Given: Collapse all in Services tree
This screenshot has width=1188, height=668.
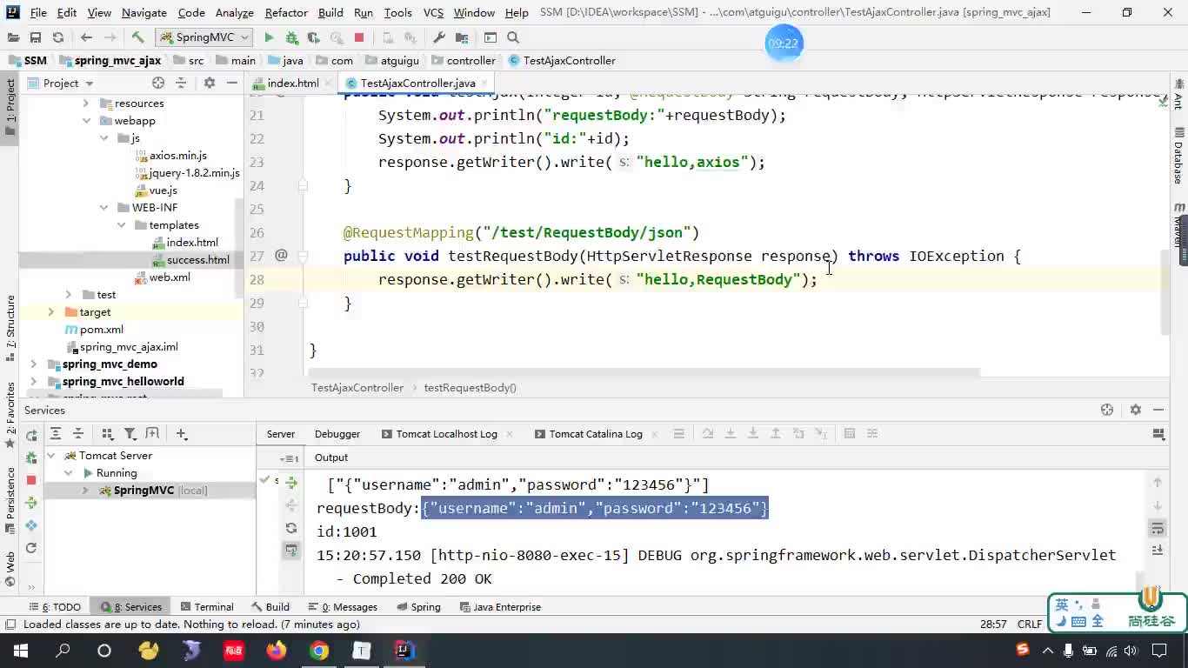Looking at the screenshot, I should [77, 433].
